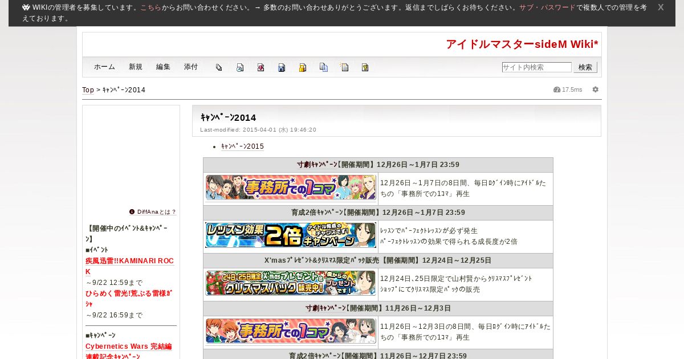The width and height of the screenshot is (684, 359).
Task: Click the copy-page icon in the toolbar
Action: pos(219,67)
